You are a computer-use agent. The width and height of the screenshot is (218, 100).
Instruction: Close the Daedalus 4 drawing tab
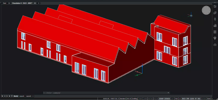pos(35,3)
